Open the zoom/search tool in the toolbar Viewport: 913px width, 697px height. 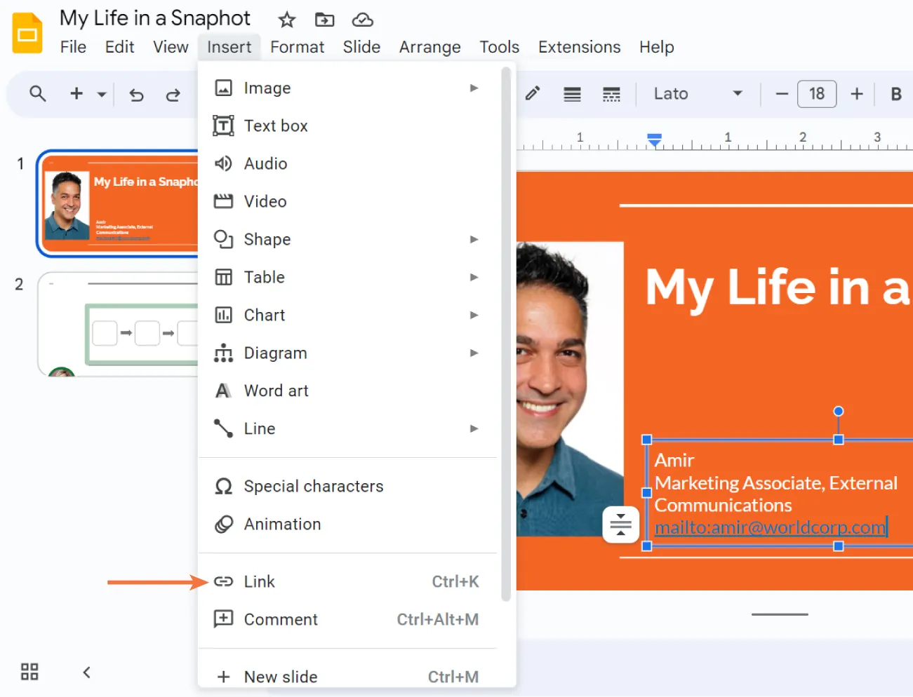tap(38, 94)
